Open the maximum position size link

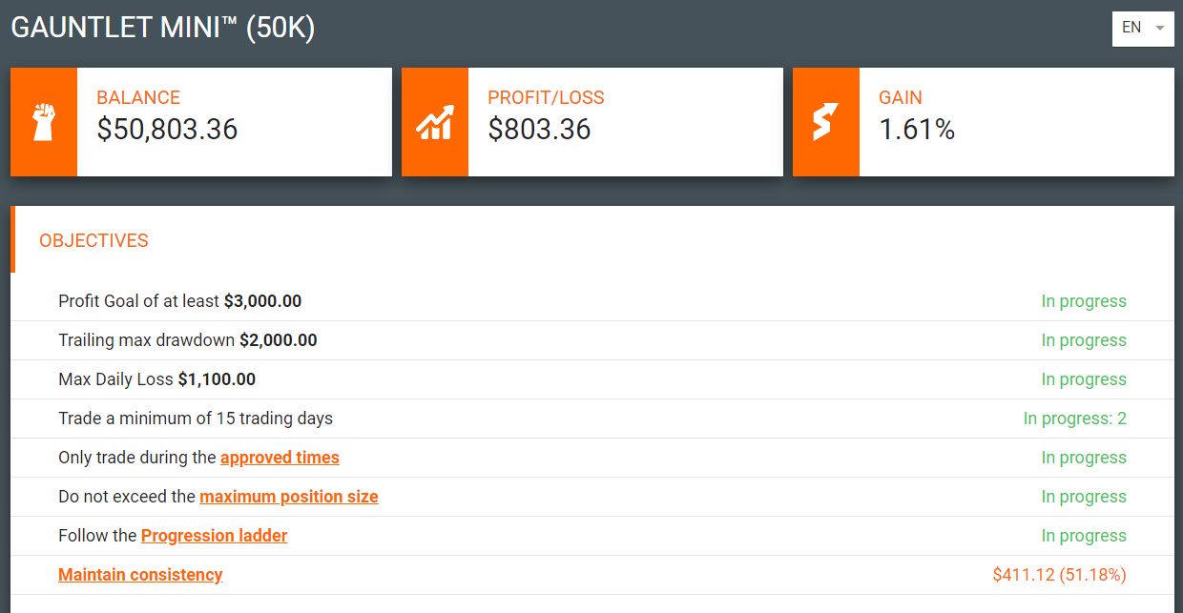(x=289, y=497)
